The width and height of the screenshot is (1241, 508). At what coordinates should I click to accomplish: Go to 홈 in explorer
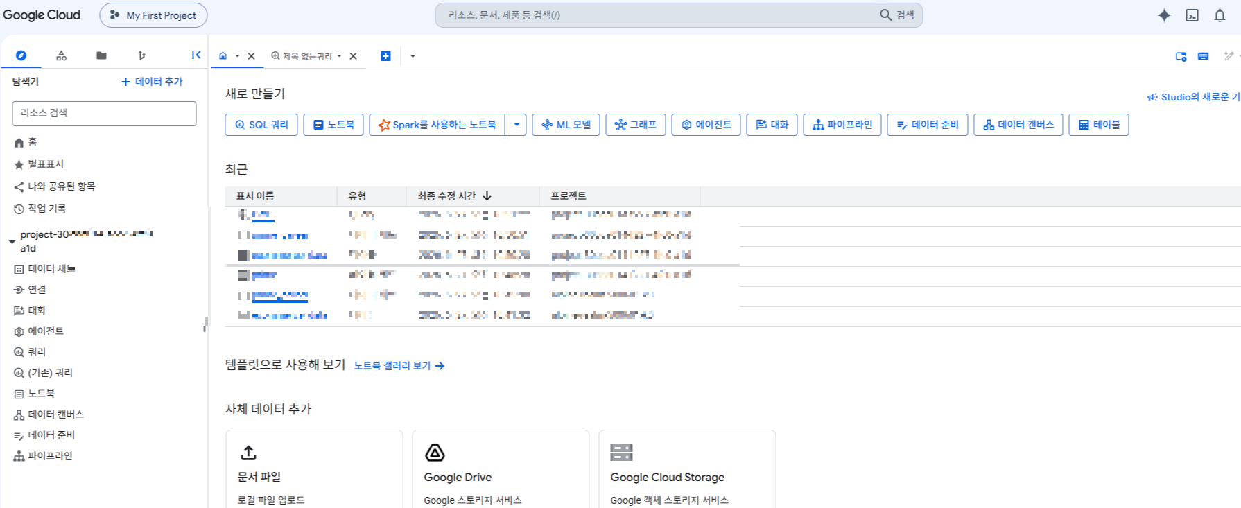point(26,142)
